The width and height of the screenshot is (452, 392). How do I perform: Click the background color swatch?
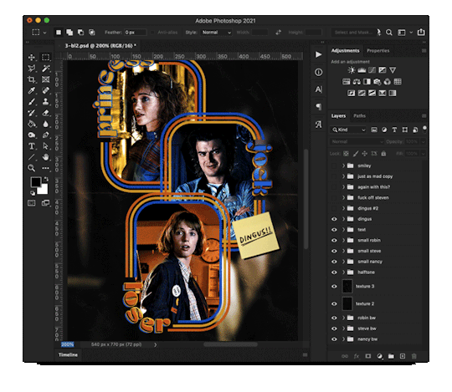click(x=44, y=190)
